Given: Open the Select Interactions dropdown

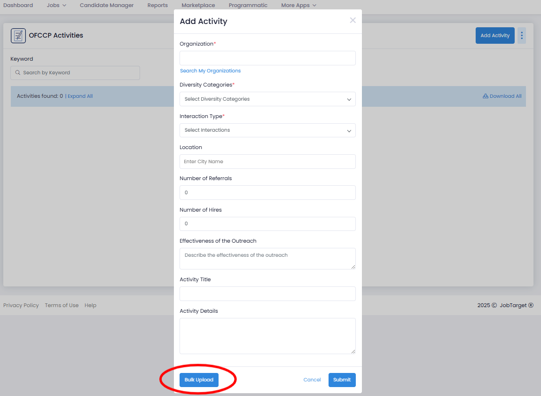Looking at the screenshot, I should [267, 130].
